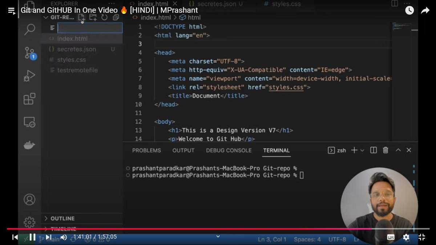Open the new terminal profile dropdown arrow

[362, 150]
